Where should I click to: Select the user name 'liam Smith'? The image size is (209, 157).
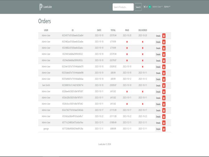point(46,85)
